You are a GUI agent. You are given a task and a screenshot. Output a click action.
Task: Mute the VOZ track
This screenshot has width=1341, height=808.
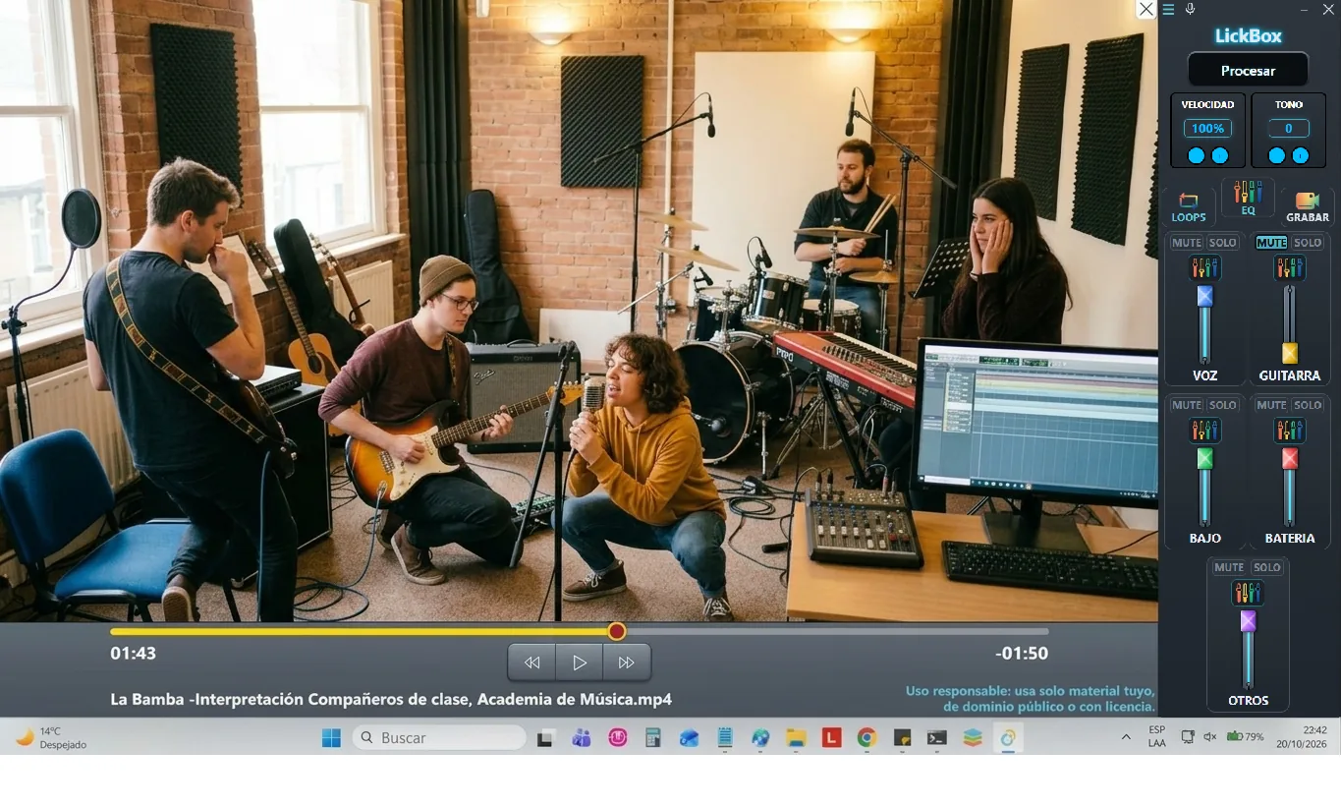pyautogui.click(x=1187, y=243)
